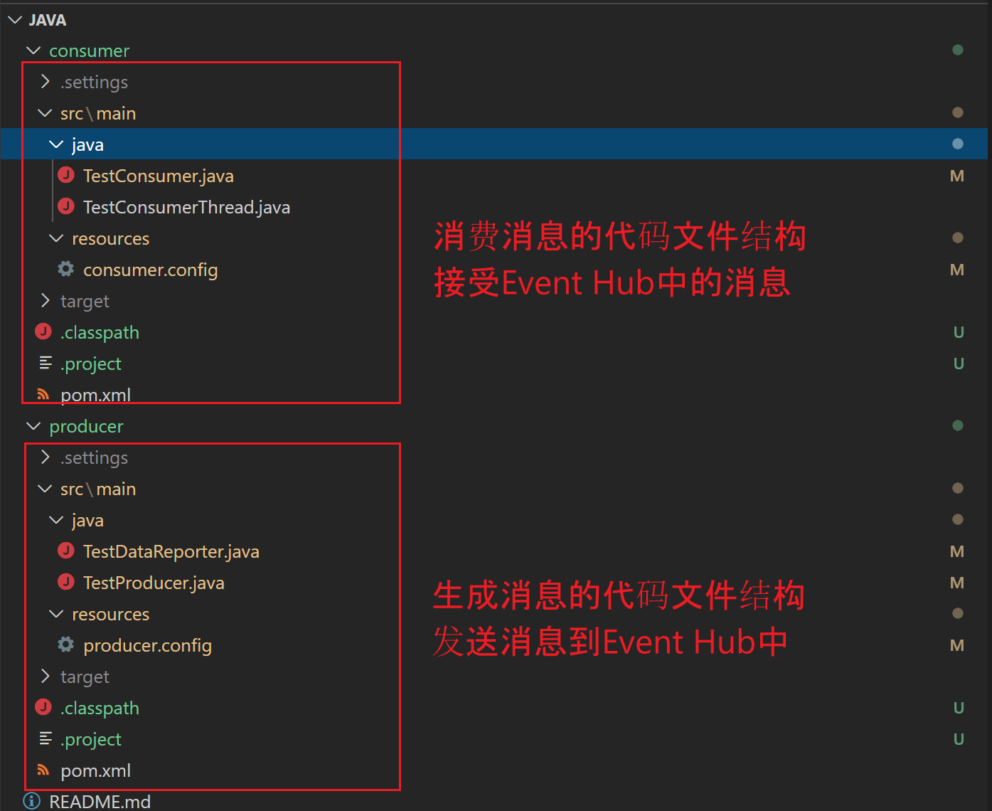992x811 pixels.
Task: Select consumer's .classpath file
Action: click(100, 332)
